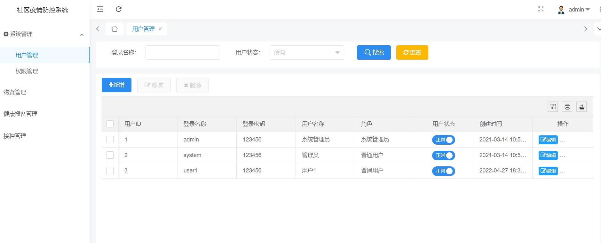Collapse the 系统管理 menu group
Screen dimensions: 601x243
click(82, 34)
